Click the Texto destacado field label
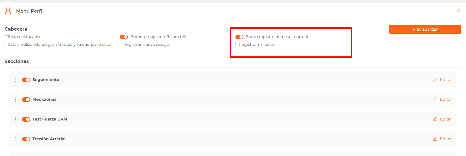Screen dimensions: 466x156 pyautogui.click(x=23, y=37)
